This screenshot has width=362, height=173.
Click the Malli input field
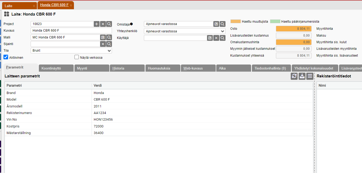tap(65, 37)
